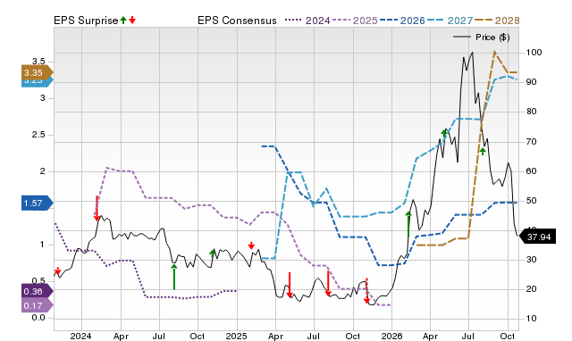The width and height of the screenshot is (572, 341).
Task: Toggle the 2028 consensus series in the legend
Action: coord(497,21)
